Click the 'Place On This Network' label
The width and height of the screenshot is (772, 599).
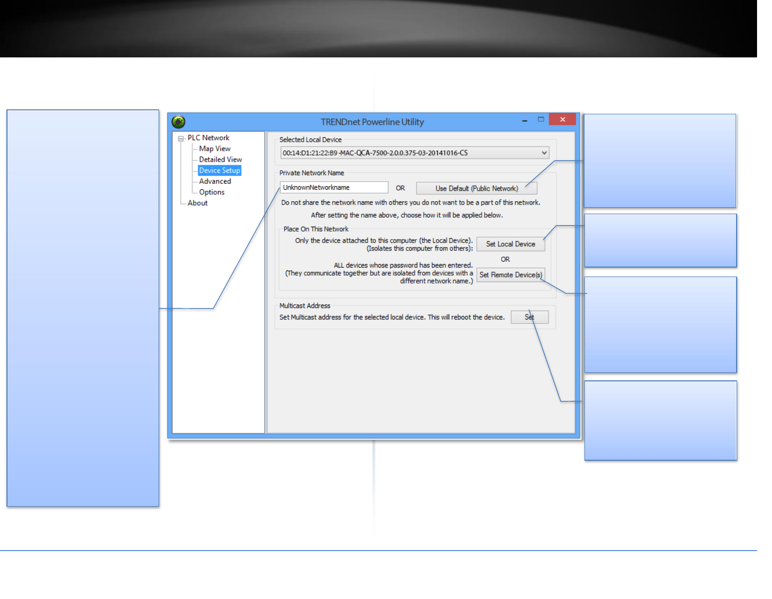(x=316, y=229)
